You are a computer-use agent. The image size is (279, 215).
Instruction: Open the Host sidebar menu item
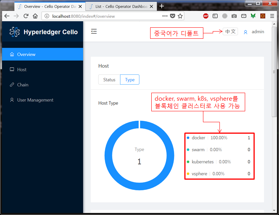pos(43,70)
